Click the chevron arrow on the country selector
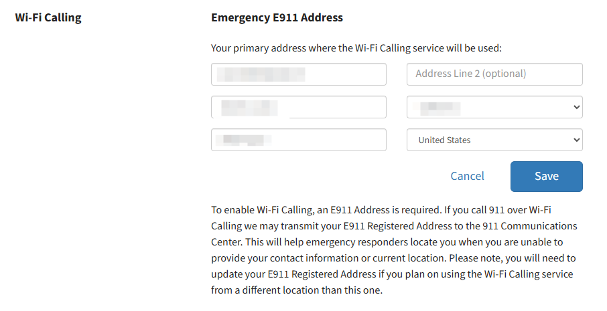 (x=576, y=140)
